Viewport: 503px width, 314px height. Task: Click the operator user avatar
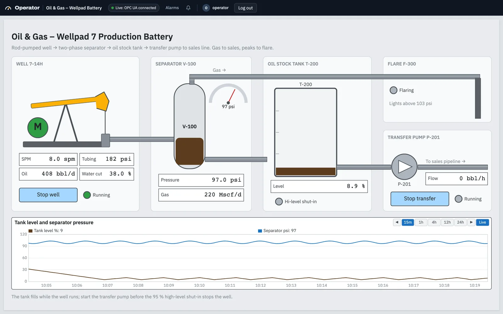click(x=206, y=8)
